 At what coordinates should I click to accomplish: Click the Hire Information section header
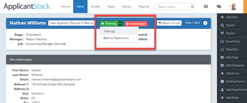pyautogui.click(x=108, y=60)
